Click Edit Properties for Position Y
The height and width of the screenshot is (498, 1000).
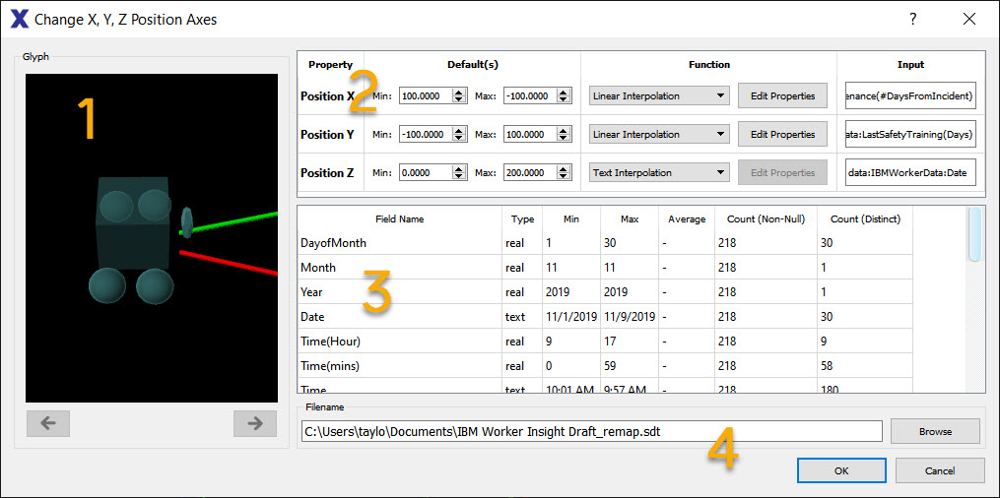click(782, 135)
